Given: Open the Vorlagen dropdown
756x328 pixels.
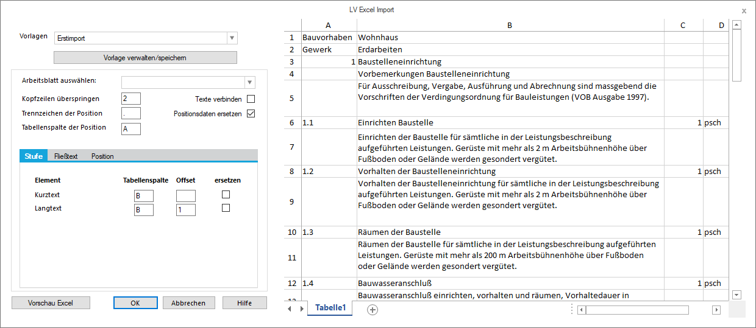Looking at the screenshot, I should point(232,38).
